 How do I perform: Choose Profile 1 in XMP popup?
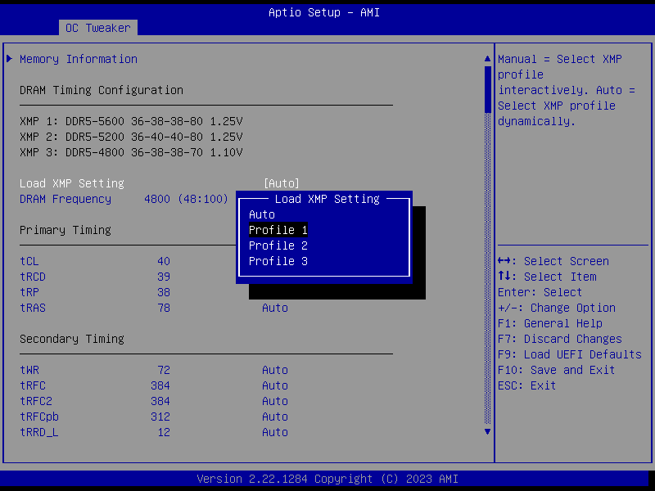[x=278, y=230]
